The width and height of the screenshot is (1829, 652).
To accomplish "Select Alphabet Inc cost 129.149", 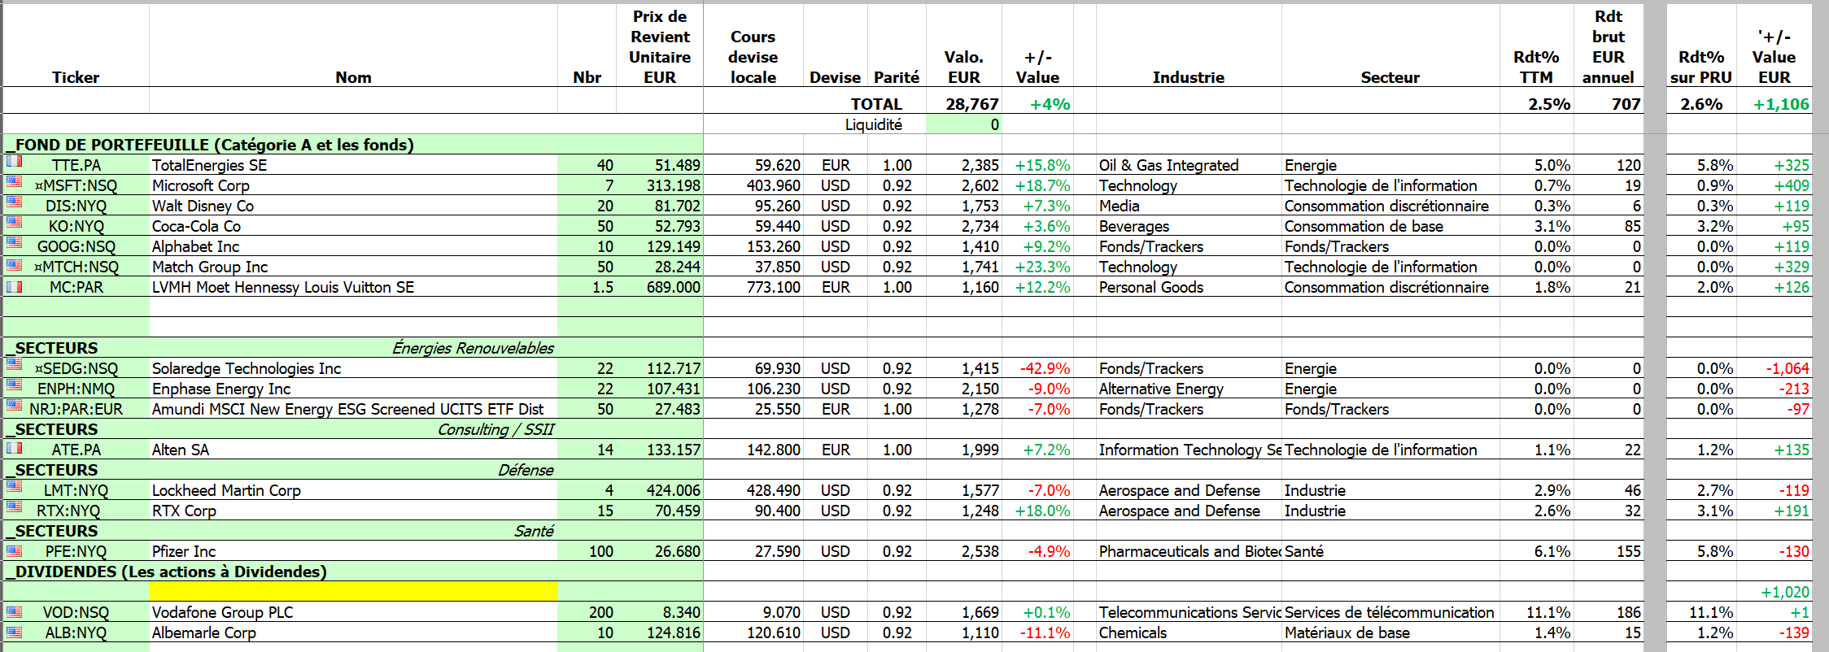I will [673, 246].
